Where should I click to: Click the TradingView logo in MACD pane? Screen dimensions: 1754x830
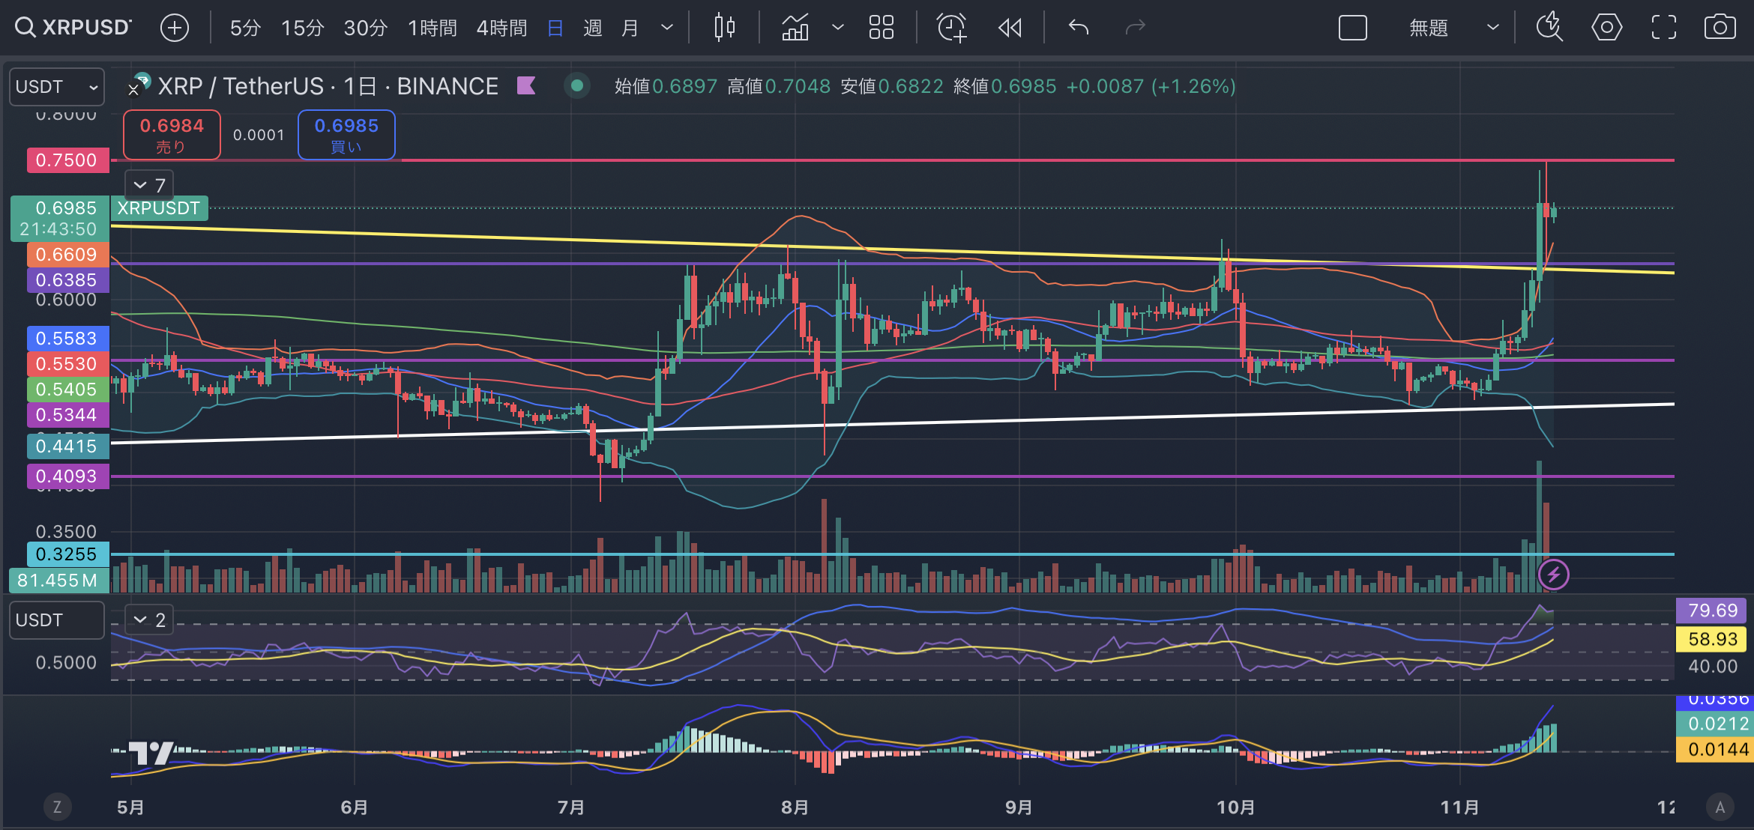pos(152,753)
